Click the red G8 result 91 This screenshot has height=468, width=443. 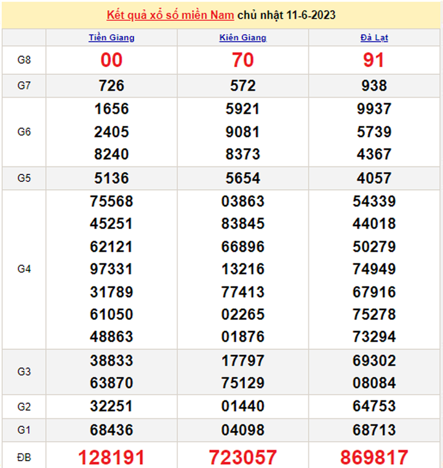tap(373, 60)
